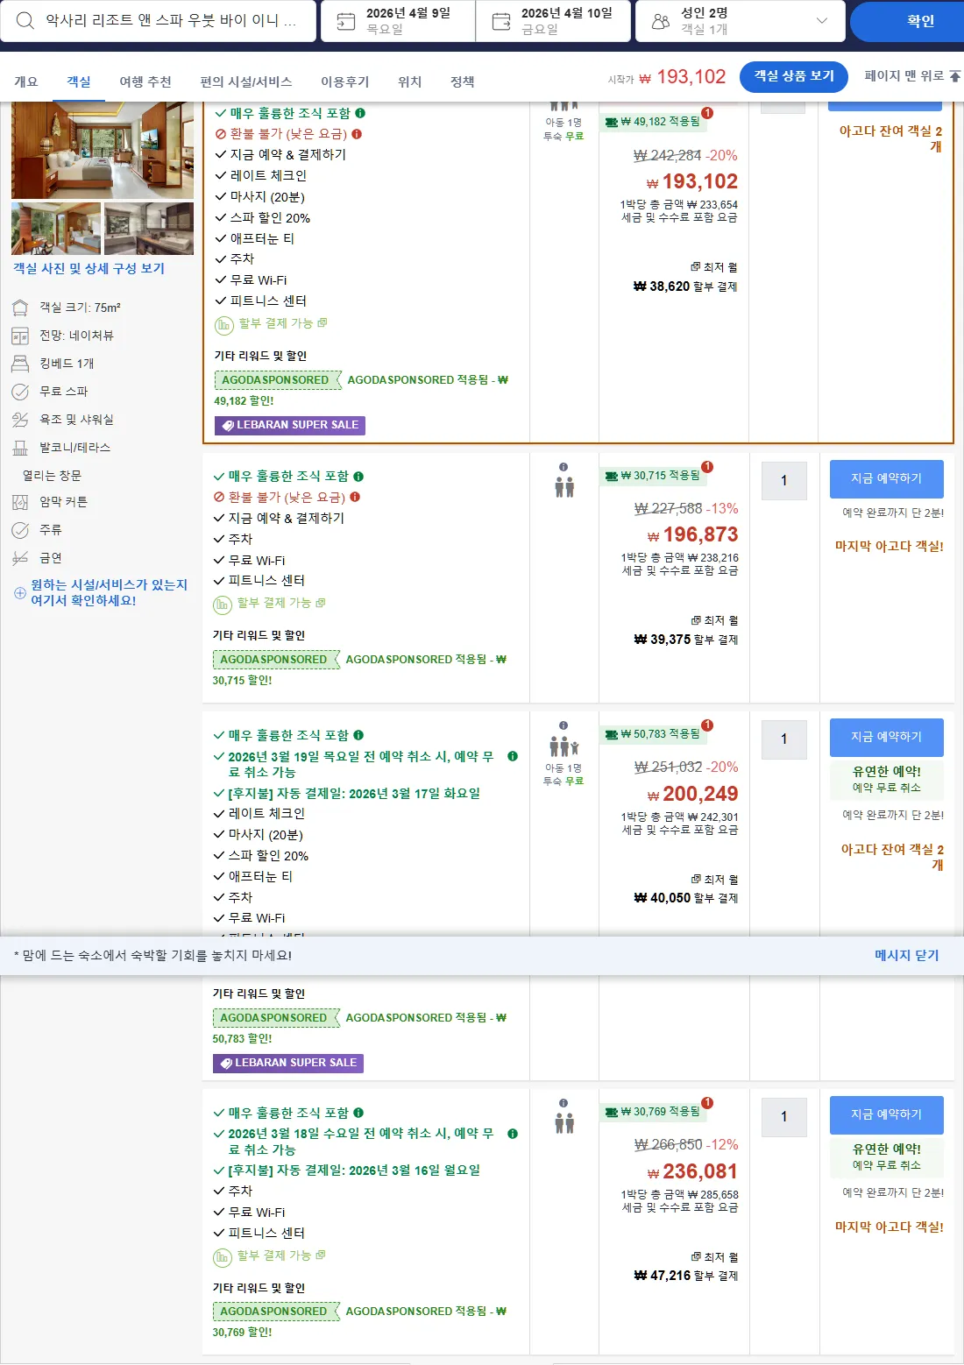Screen dimensions: 964x1365
Task: Open the main room photo thumbnail
Action: coord(103,150)
